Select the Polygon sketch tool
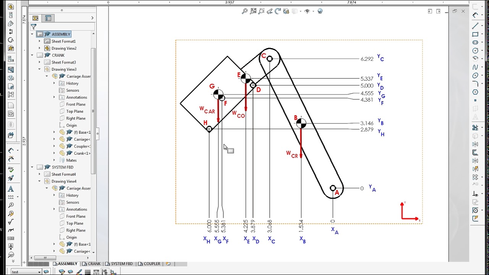 click(x=475, y=92)
